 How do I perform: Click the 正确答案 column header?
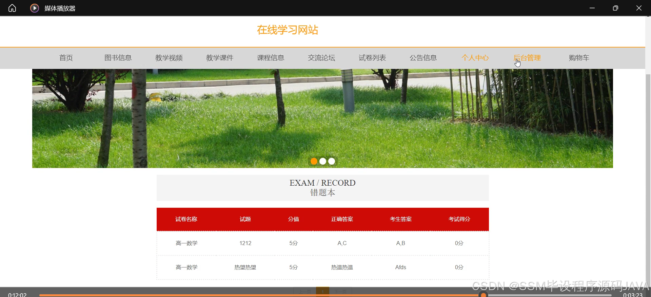pos(342,219)
